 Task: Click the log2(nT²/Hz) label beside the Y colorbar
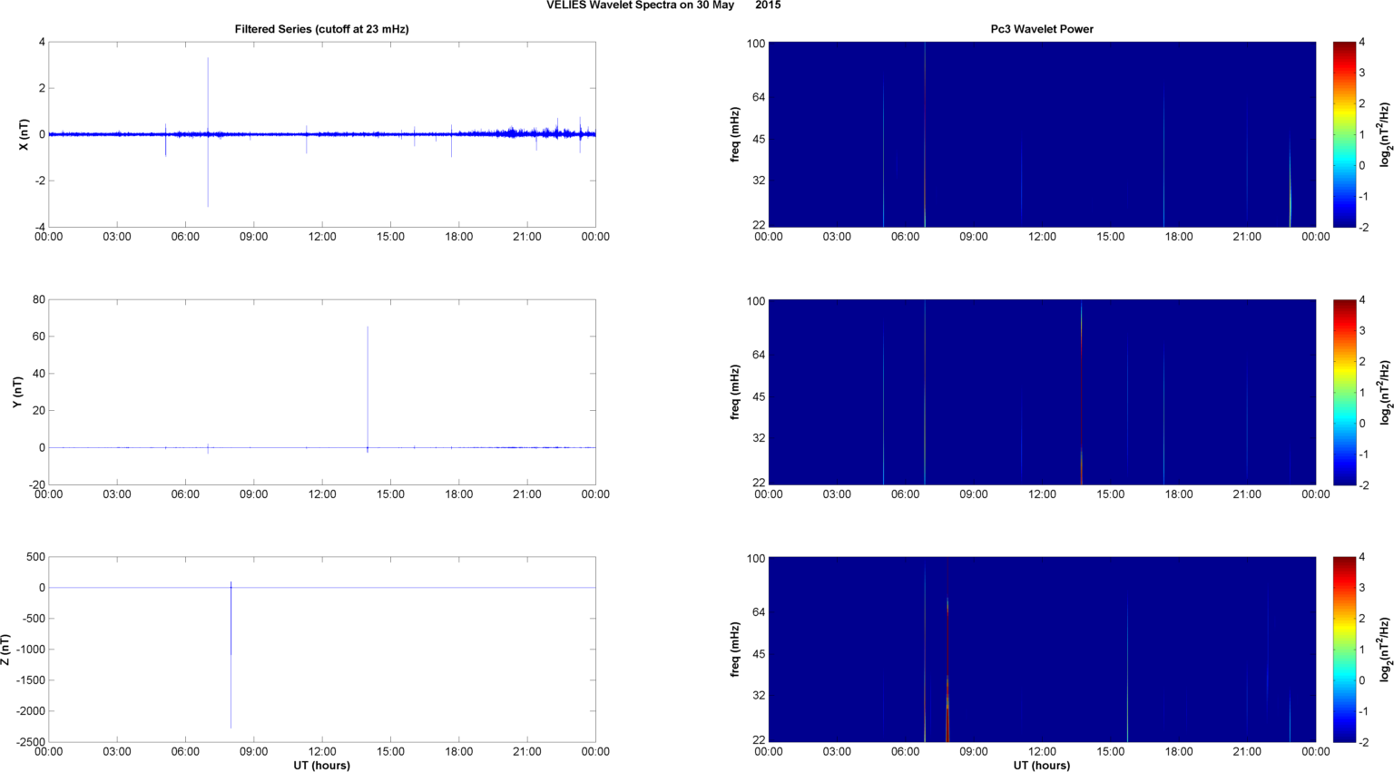[x=1385, y=392]
